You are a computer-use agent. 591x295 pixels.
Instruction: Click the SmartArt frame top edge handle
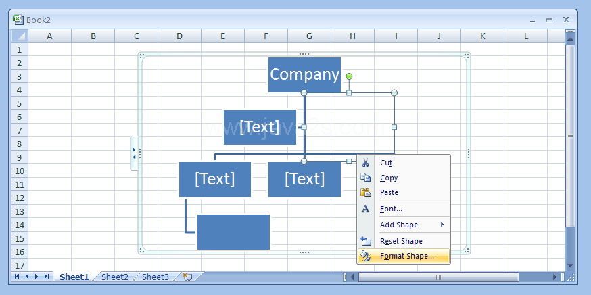(304, 54)
